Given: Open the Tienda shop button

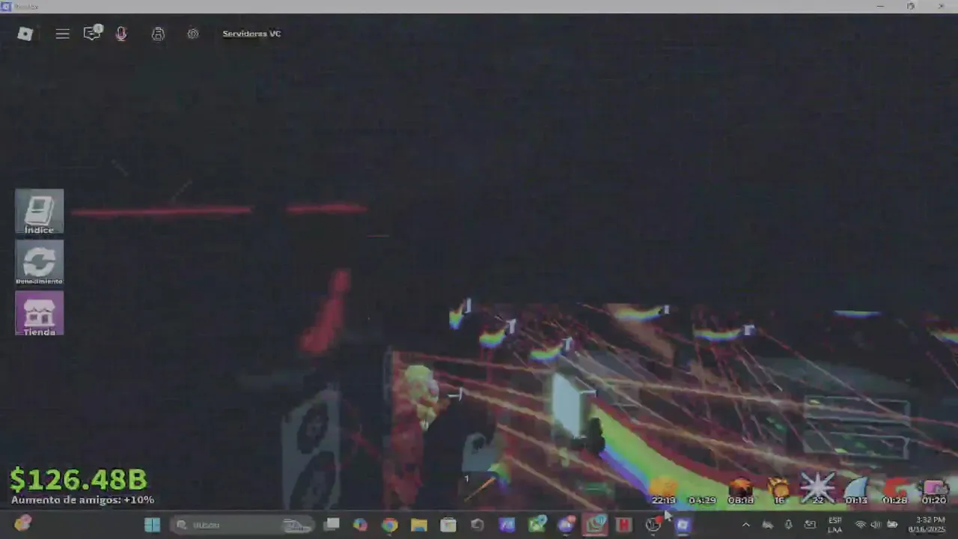Looking at the screenshot, I should click(x=40, y=313).
